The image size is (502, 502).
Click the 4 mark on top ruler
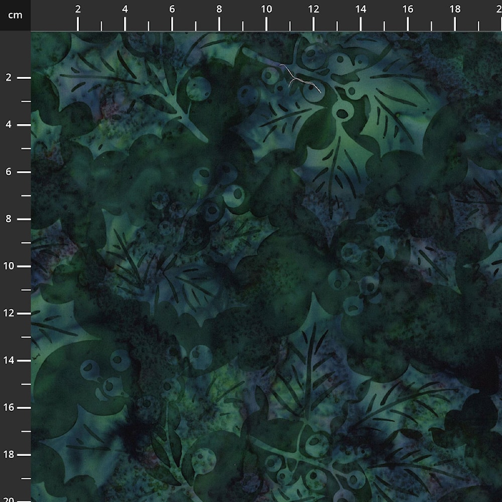click(x=125, y=9)
